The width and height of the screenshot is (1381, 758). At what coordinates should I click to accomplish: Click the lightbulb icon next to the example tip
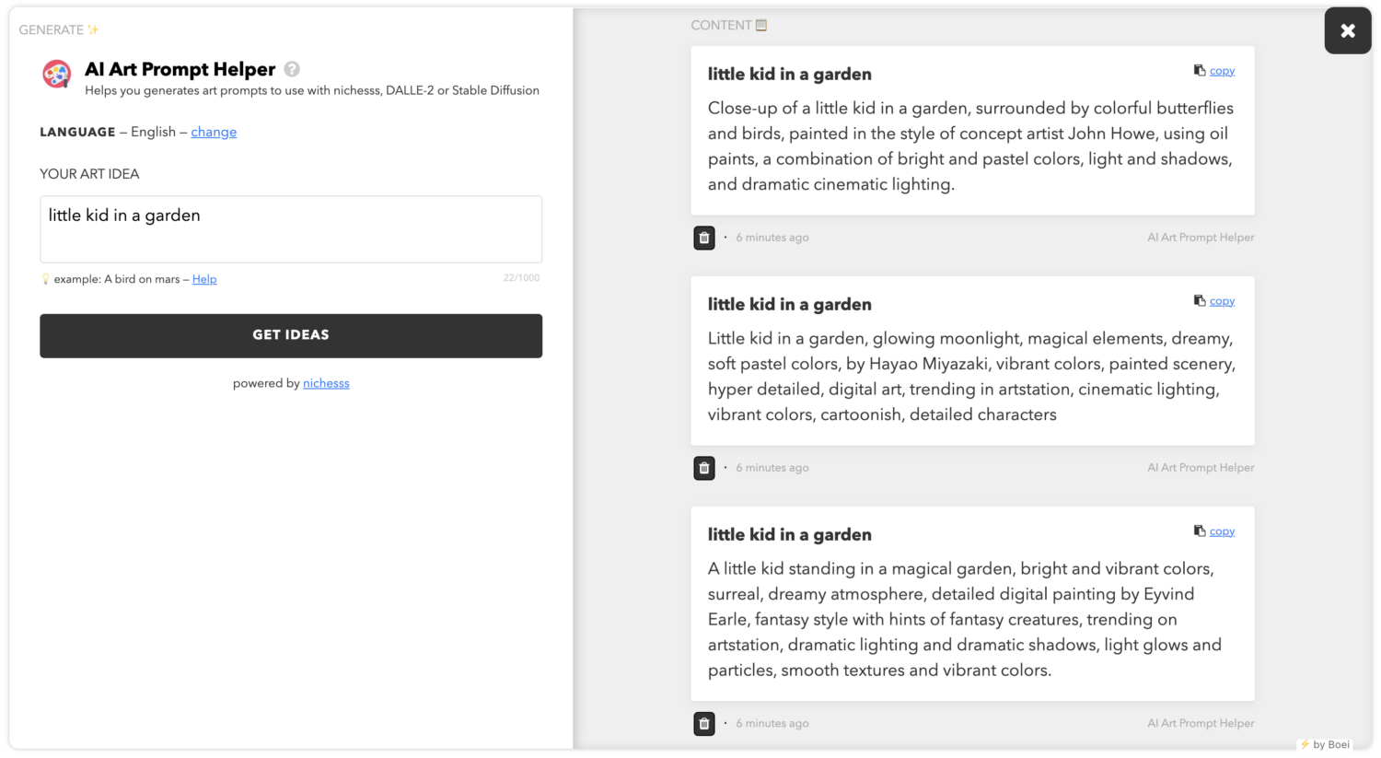tap(45, 278)
